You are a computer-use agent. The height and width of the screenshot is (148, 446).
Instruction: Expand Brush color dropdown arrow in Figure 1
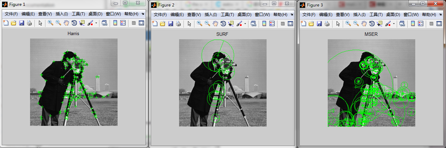tap(96, 23)
